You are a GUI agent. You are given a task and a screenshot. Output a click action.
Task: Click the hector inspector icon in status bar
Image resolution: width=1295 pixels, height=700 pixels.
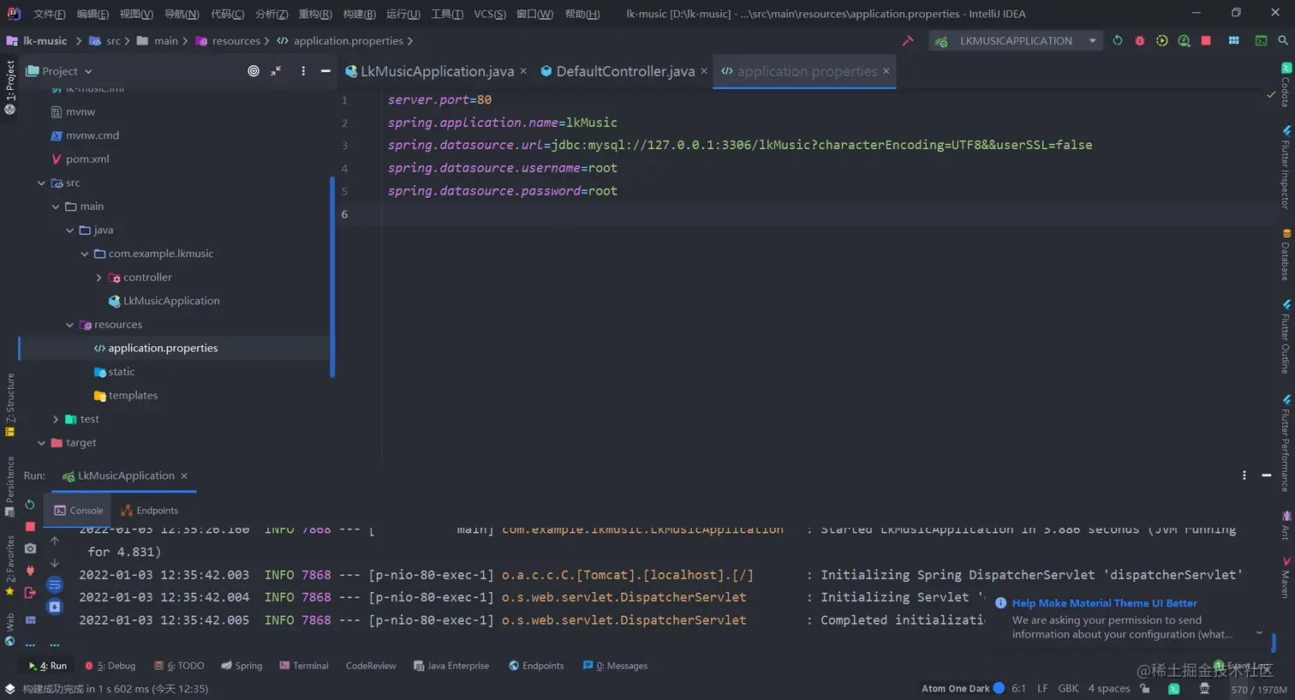pos(1204,689)
